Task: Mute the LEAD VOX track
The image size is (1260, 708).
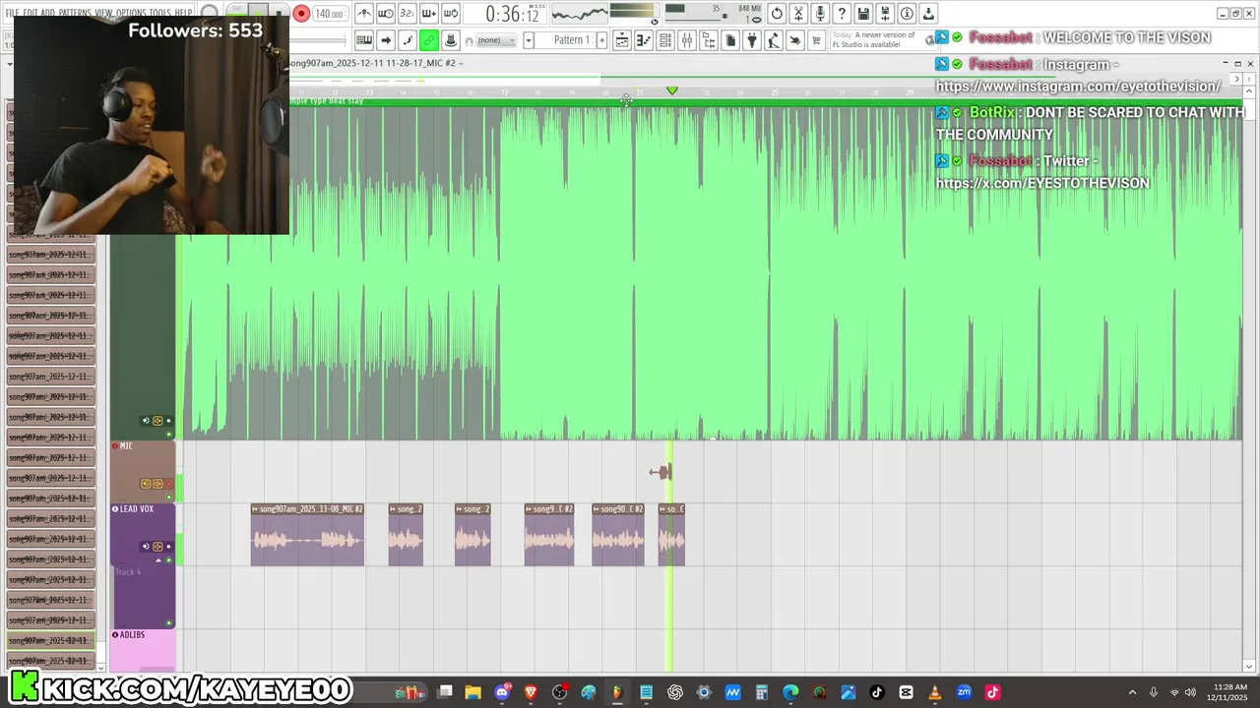Action: [x=168, y=560]
